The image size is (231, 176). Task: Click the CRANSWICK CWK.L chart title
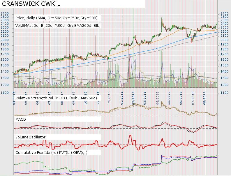click(31, 4)
